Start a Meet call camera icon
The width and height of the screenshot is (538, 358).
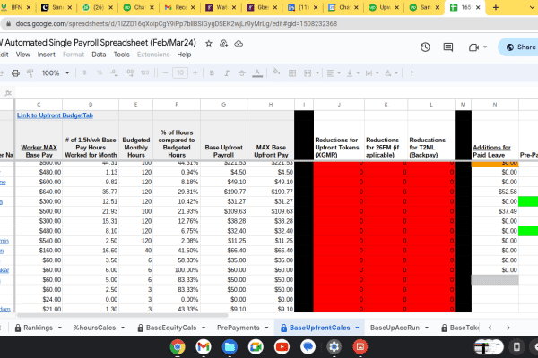click(x=473, y=47)
